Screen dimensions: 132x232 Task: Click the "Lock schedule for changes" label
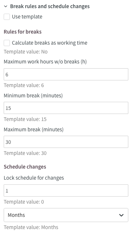tap(34, 178)
